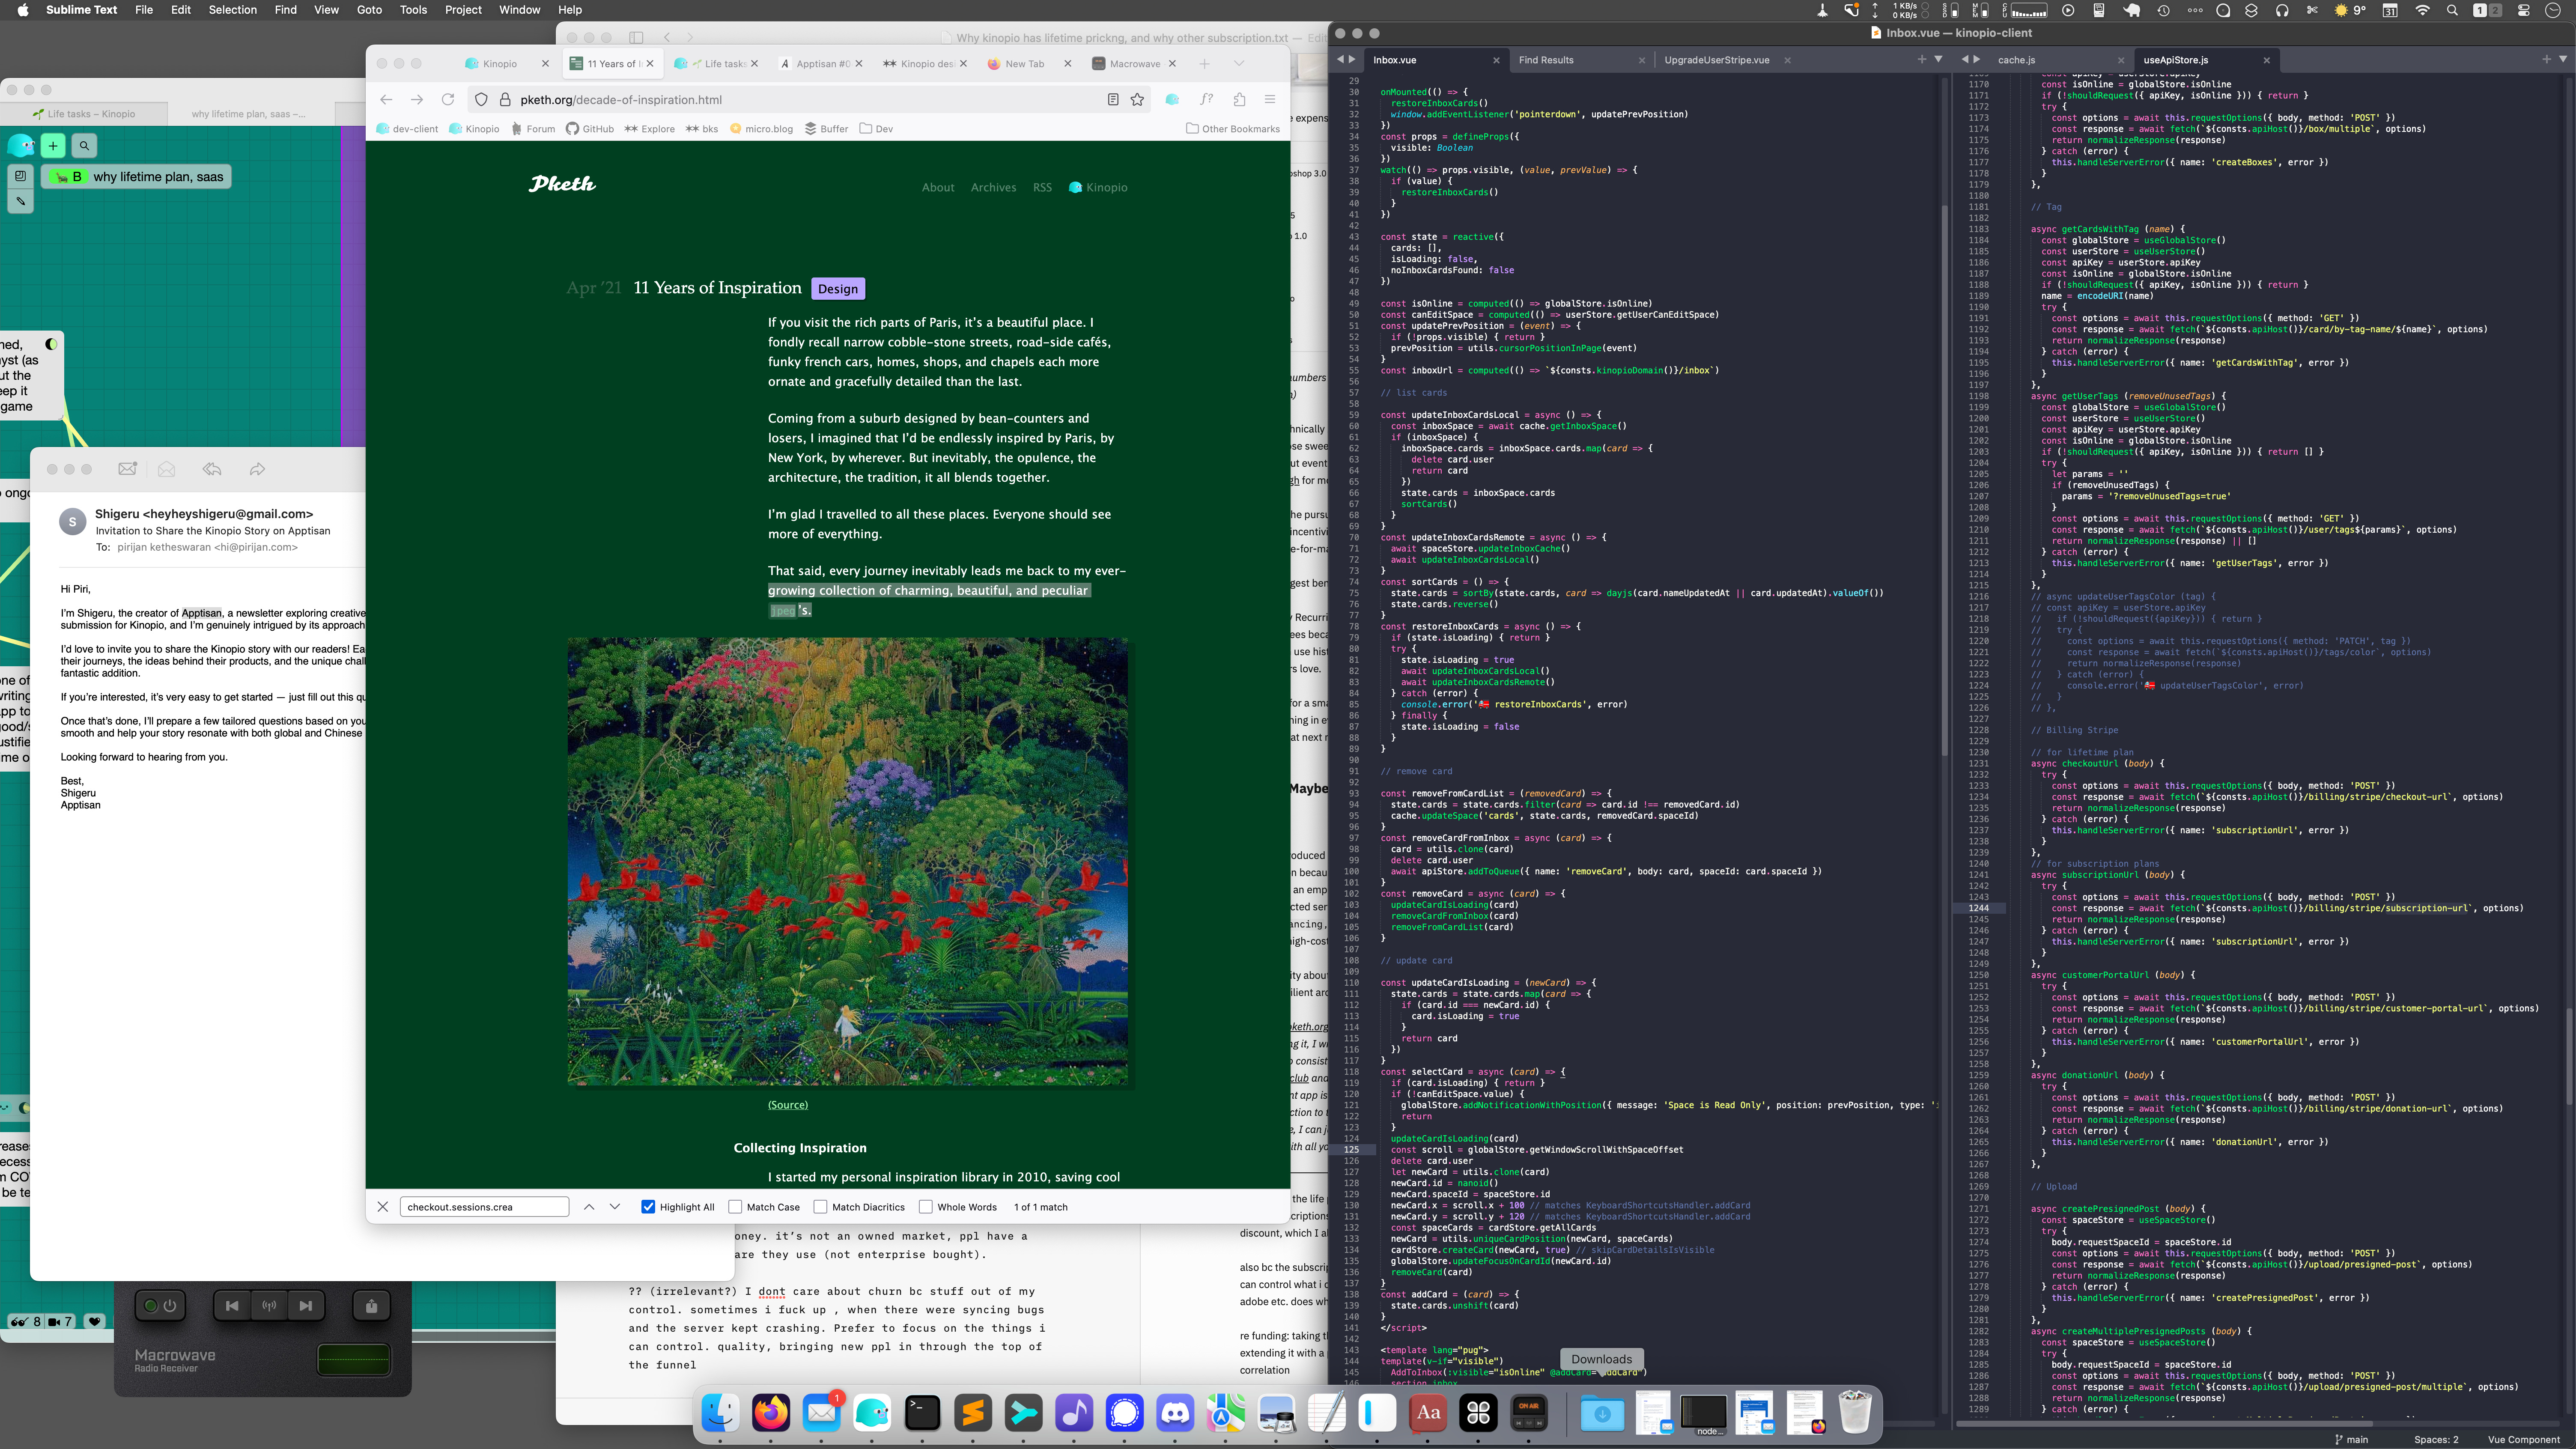The width and height of the screenshot is (2576, 1449).
Task: Uncheck the Highlight All checkbox
Action: (648, 1207)
